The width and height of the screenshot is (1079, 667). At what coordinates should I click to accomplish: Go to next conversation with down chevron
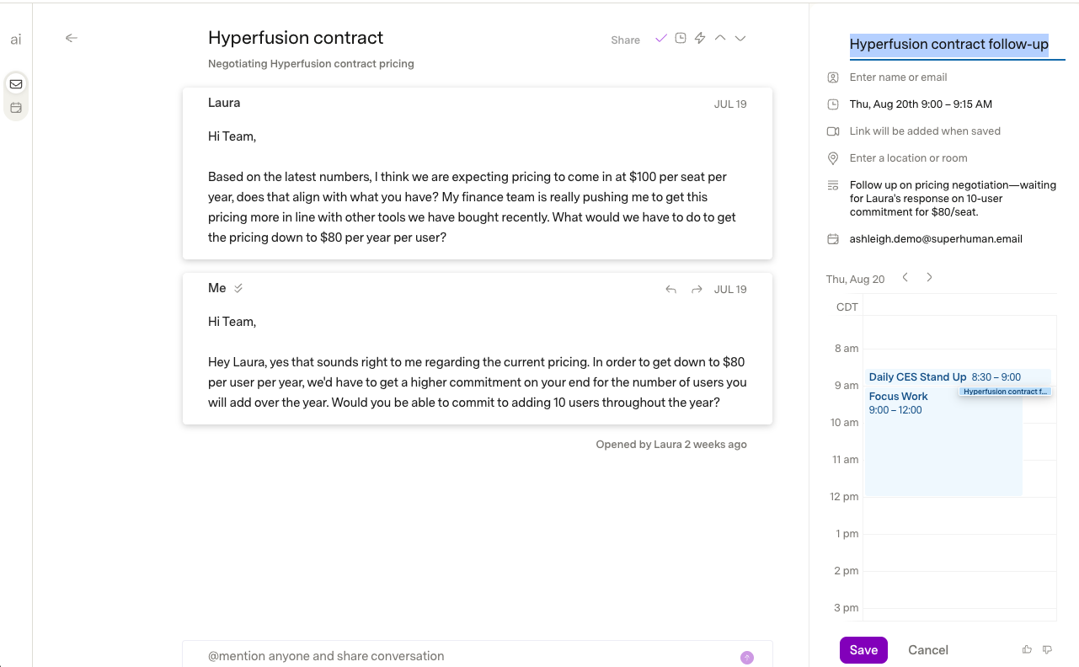coord(740,38)
